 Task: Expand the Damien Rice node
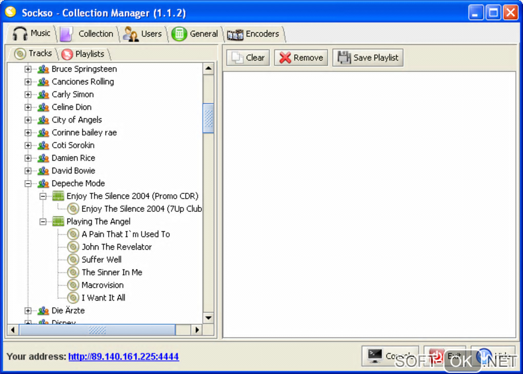point(28,158)
